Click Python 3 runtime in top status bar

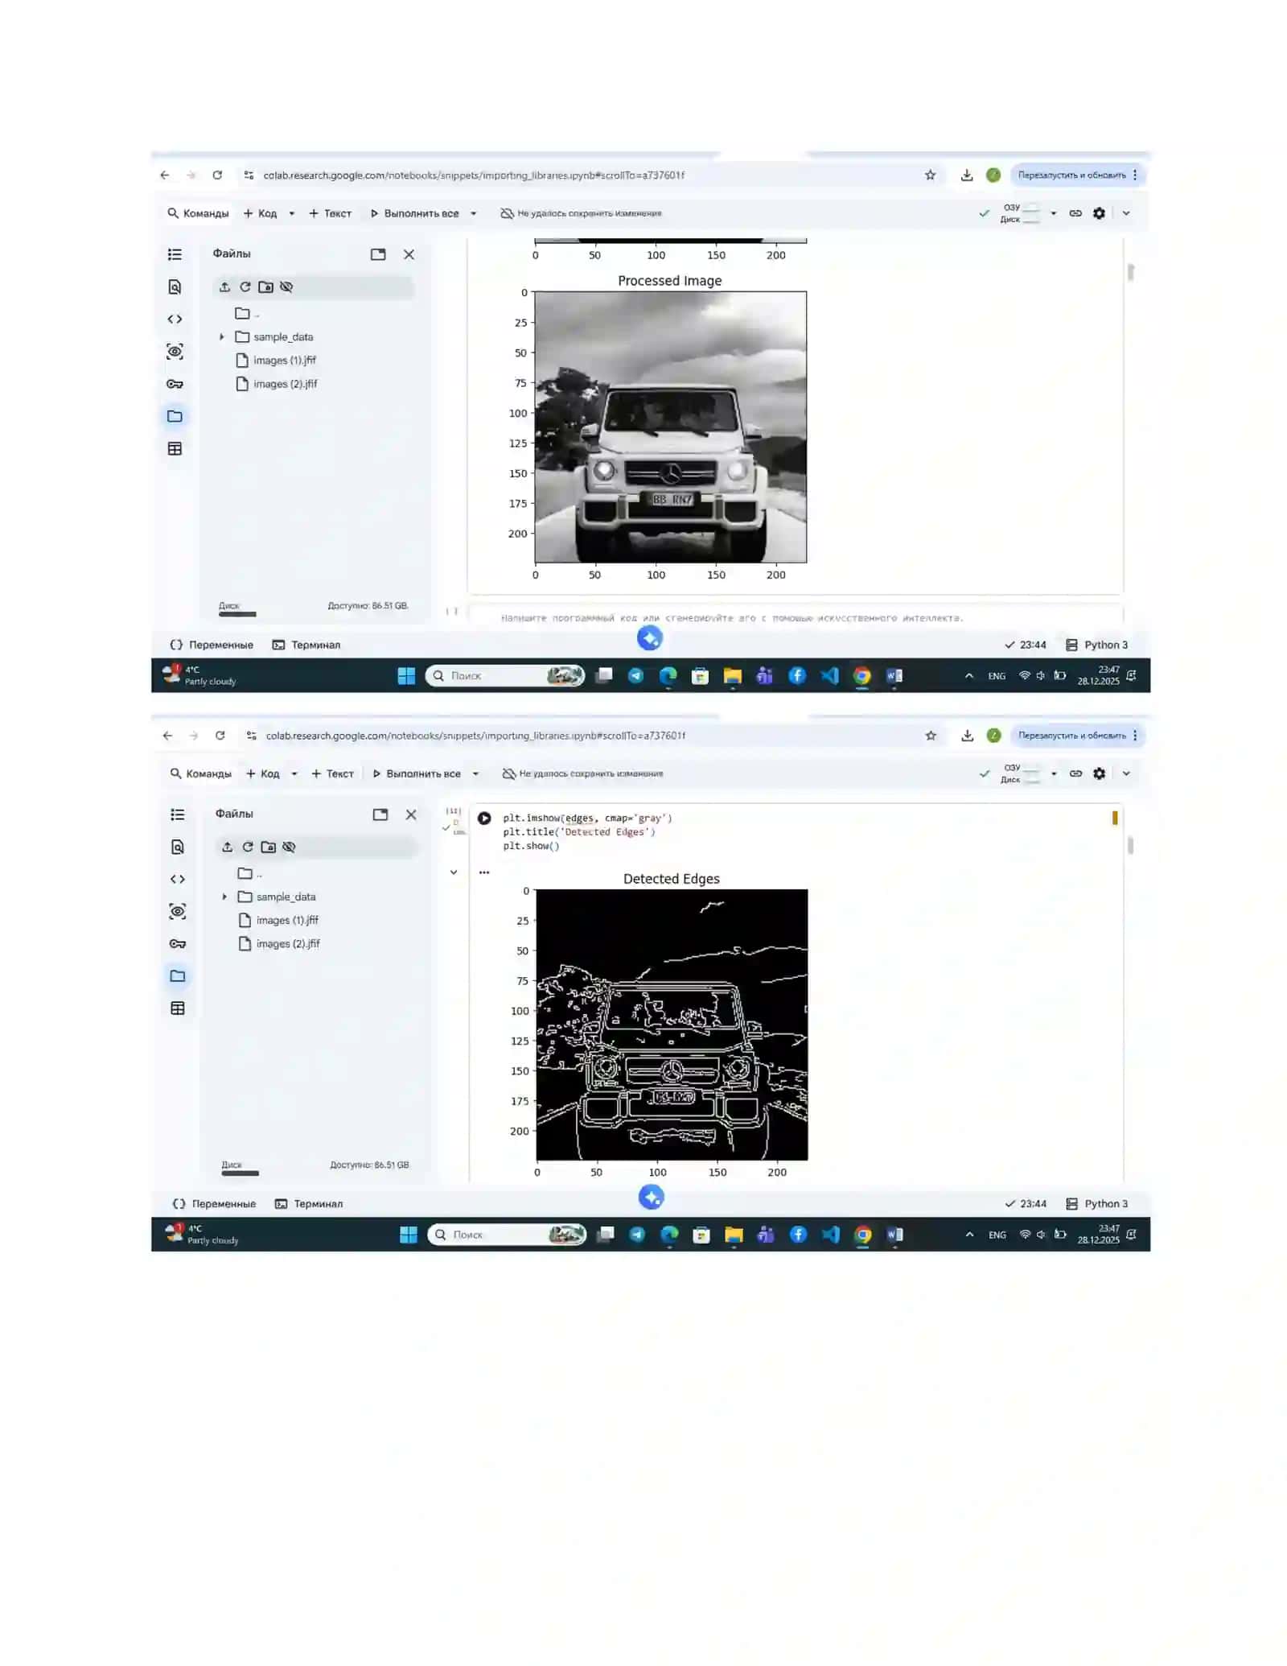coord(1097,645)
